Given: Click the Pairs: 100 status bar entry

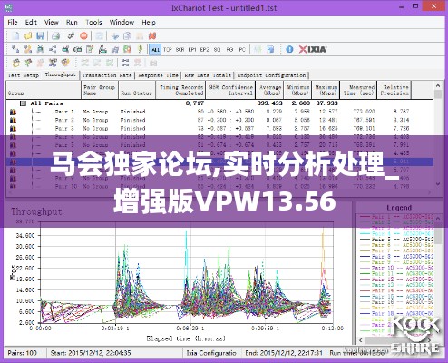Looking at the screenshot, I should (x=23, y=353).
